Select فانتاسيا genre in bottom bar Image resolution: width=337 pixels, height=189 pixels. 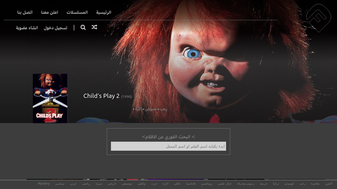coord(191,184)
